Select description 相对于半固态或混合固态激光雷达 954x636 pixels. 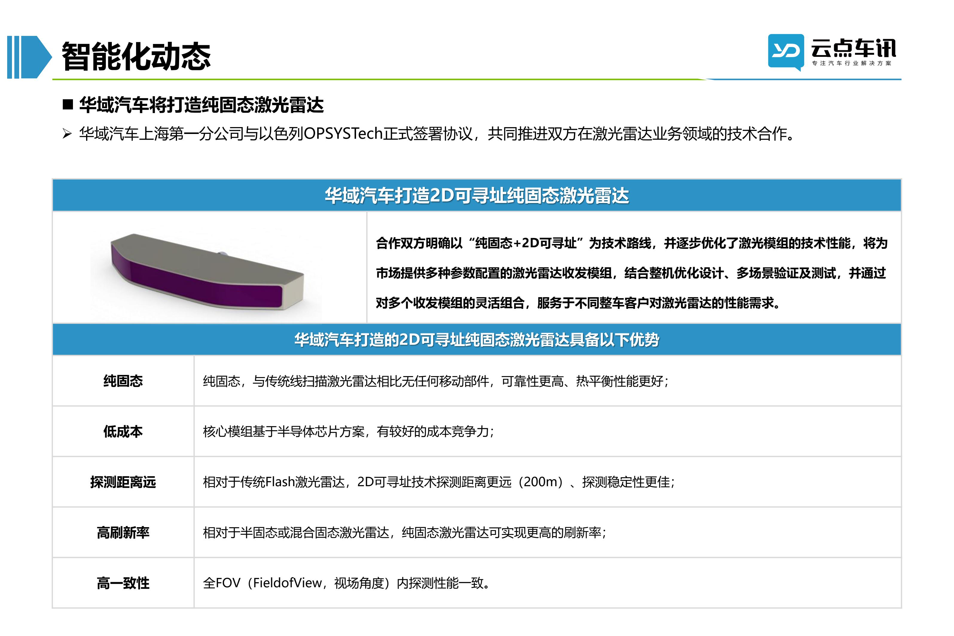pyautogui.click(x=405, y=532)
